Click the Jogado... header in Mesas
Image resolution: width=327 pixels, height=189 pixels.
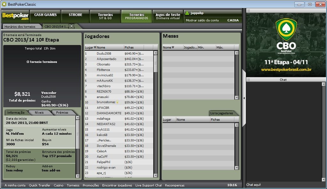pyautogui.click(x=190, y=48)
